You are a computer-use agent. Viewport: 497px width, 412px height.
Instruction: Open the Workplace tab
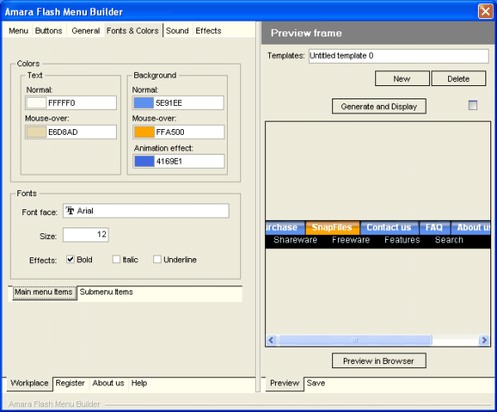[29, 383]
